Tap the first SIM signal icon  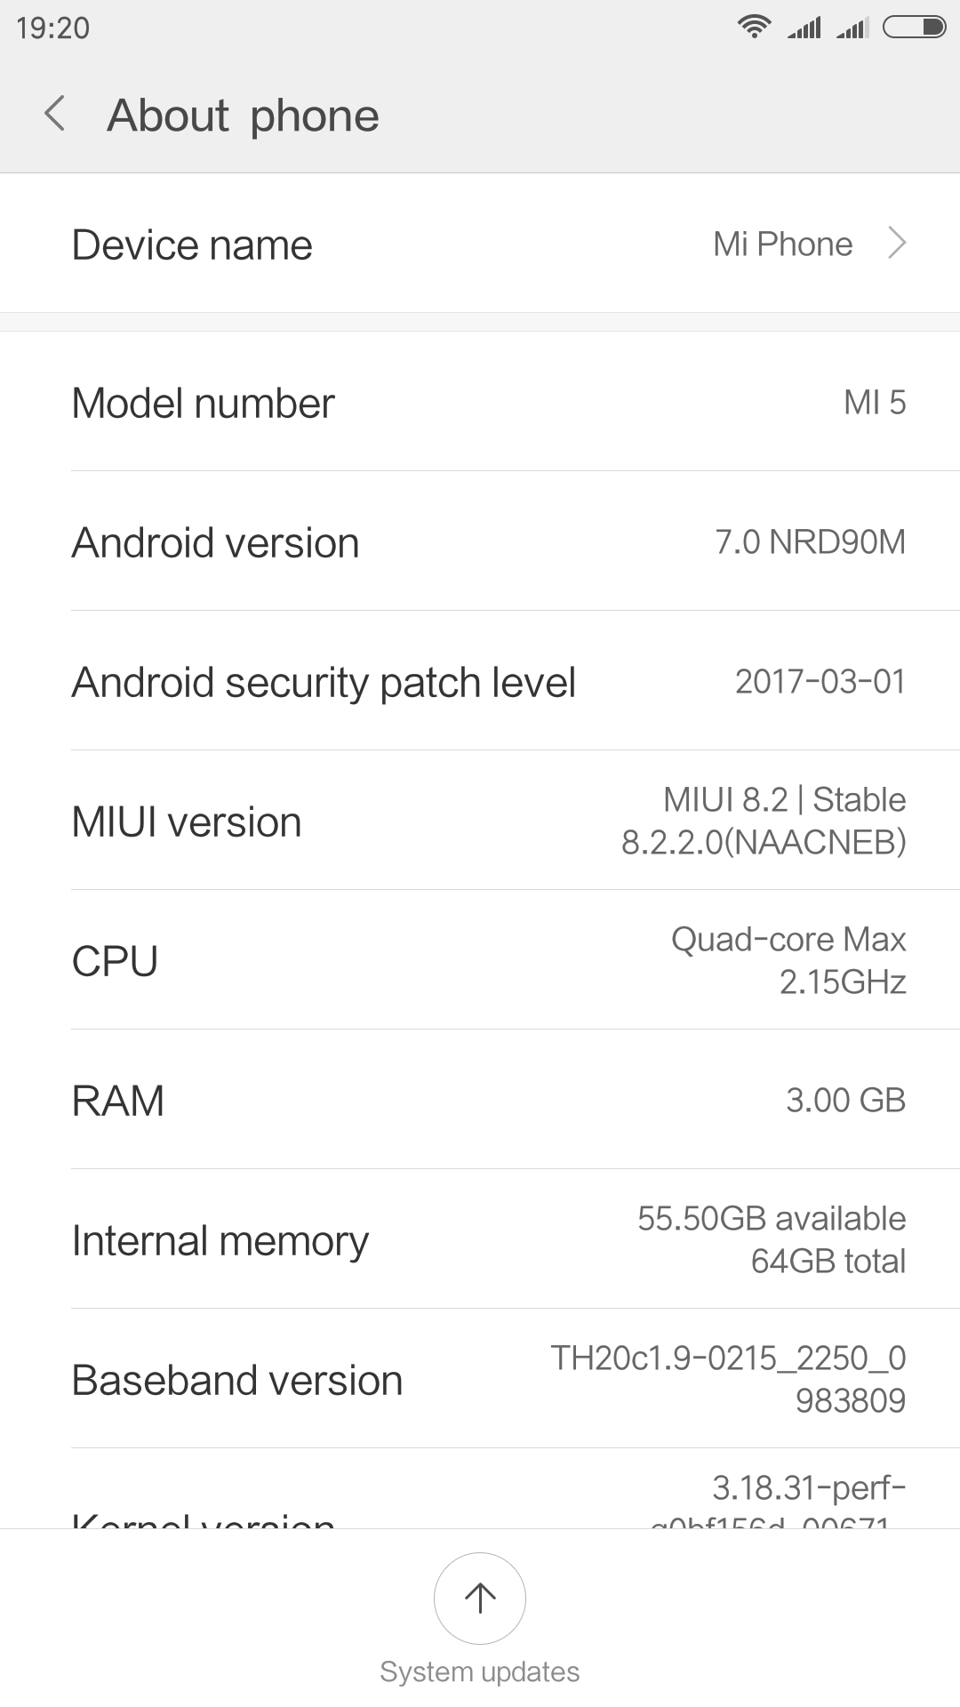tap(804, 28)
